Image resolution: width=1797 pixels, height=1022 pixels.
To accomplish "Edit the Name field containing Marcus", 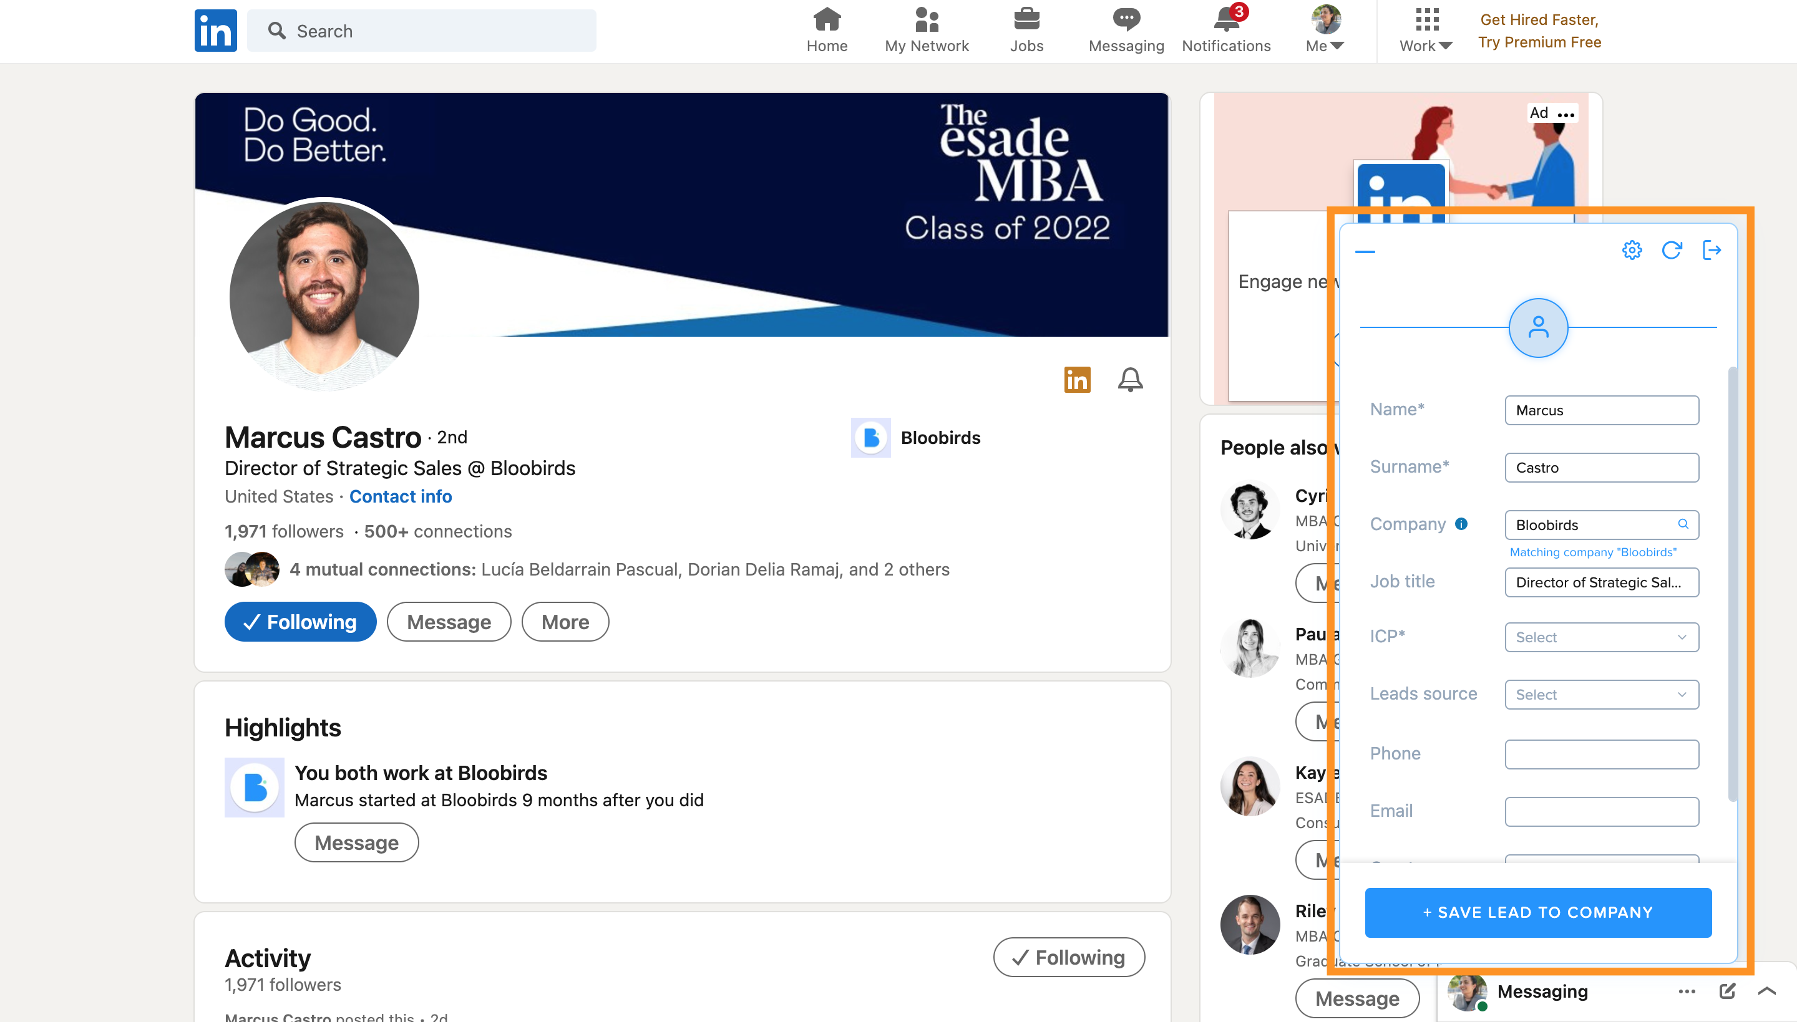I will [x=1601, y=410].
